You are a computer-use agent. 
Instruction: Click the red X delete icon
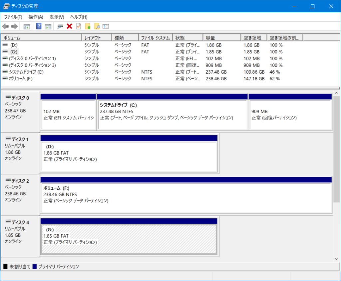[69, 26]
